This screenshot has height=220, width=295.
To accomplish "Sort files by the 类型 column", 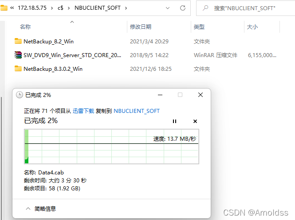I will [199, 27].
